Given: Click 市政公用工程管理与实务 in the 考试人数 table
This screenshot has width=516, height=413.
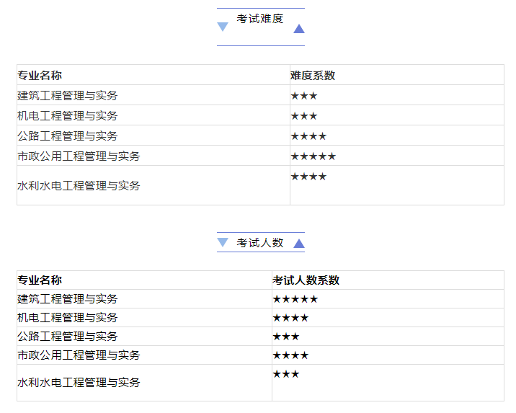Looking at the screenshot, I should (79, 355).
